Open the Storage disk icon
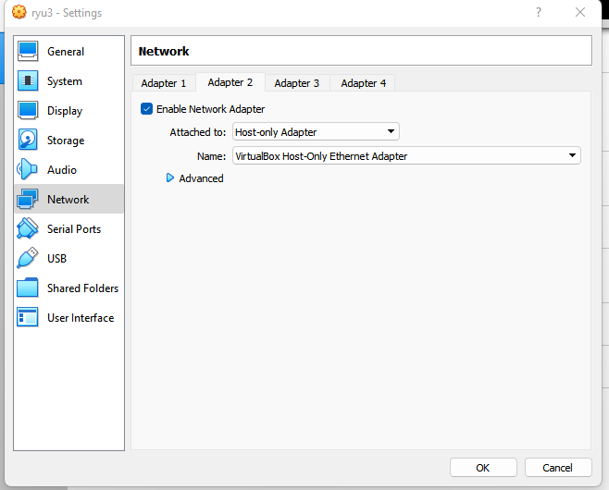This screenshot has height=490, width=609. tap(28, 140)
